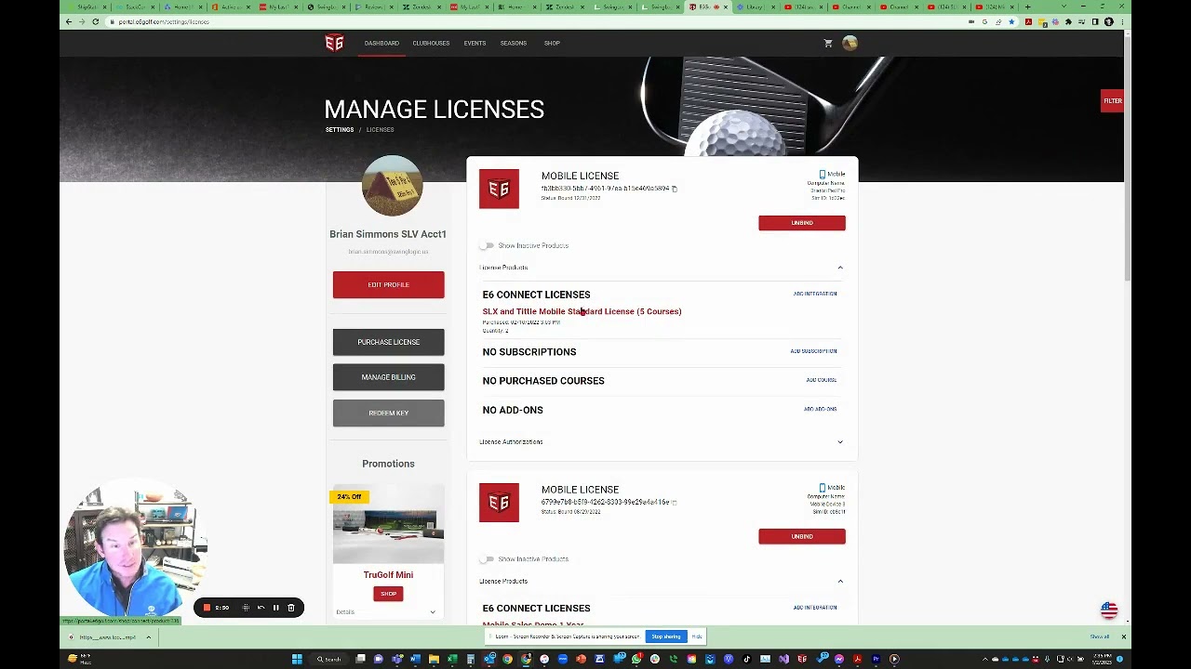The width and height of the screenshot is (1191, 669).
Task: Open the user avatar menu in header
Action: 850,43
